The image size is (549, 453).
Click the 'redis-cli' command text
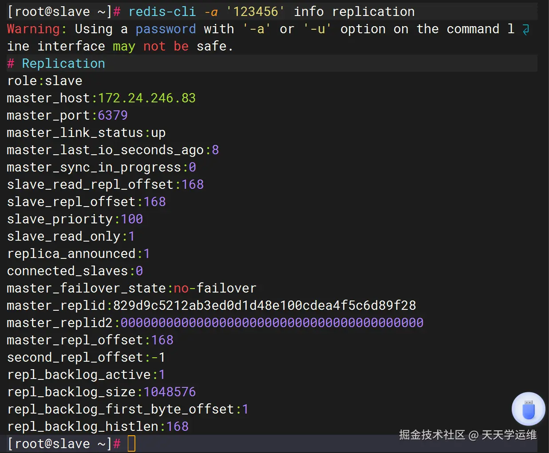pos(162,12)
